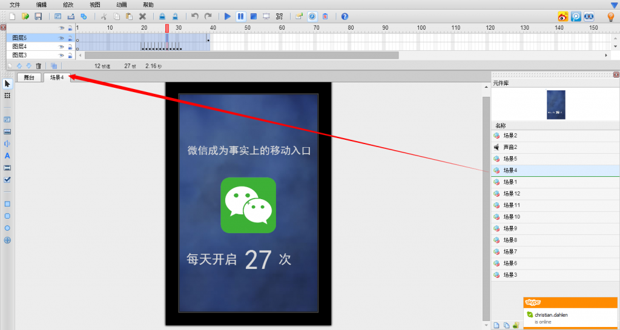Image resolution: width=620 pixels, height=330 pixels.
Task: Select 声音2 in the library list
Action: click(555, 147)
